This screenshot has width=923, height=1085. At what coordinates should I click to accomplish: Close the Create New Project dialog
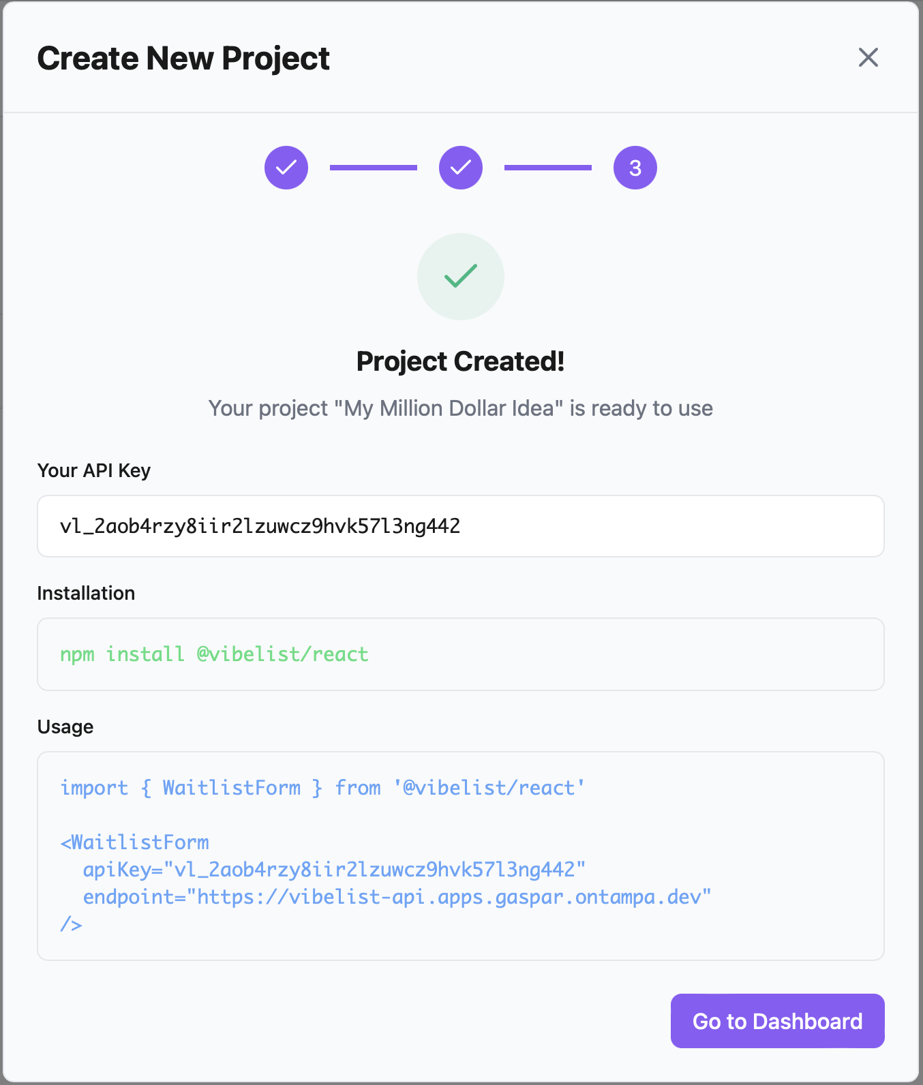click(868, 58)
